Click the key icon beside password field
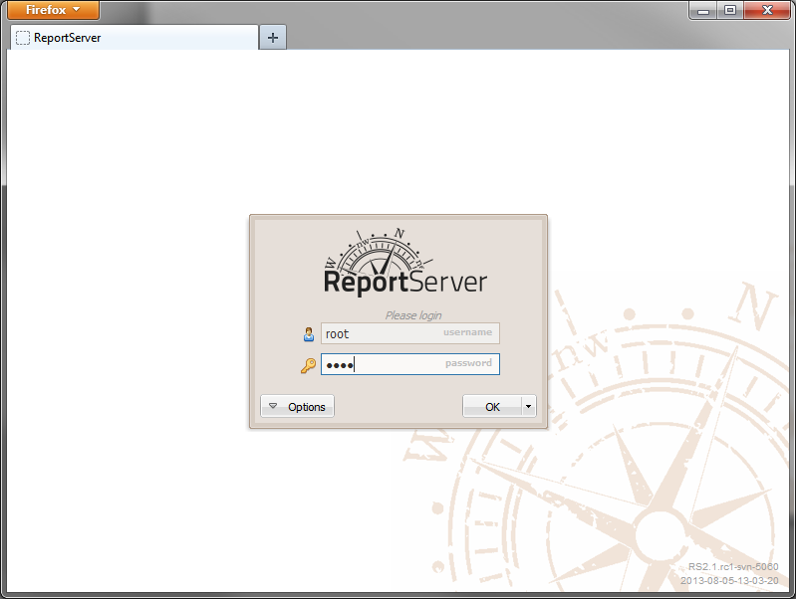796x599 pixels. (x=308, y=365)
